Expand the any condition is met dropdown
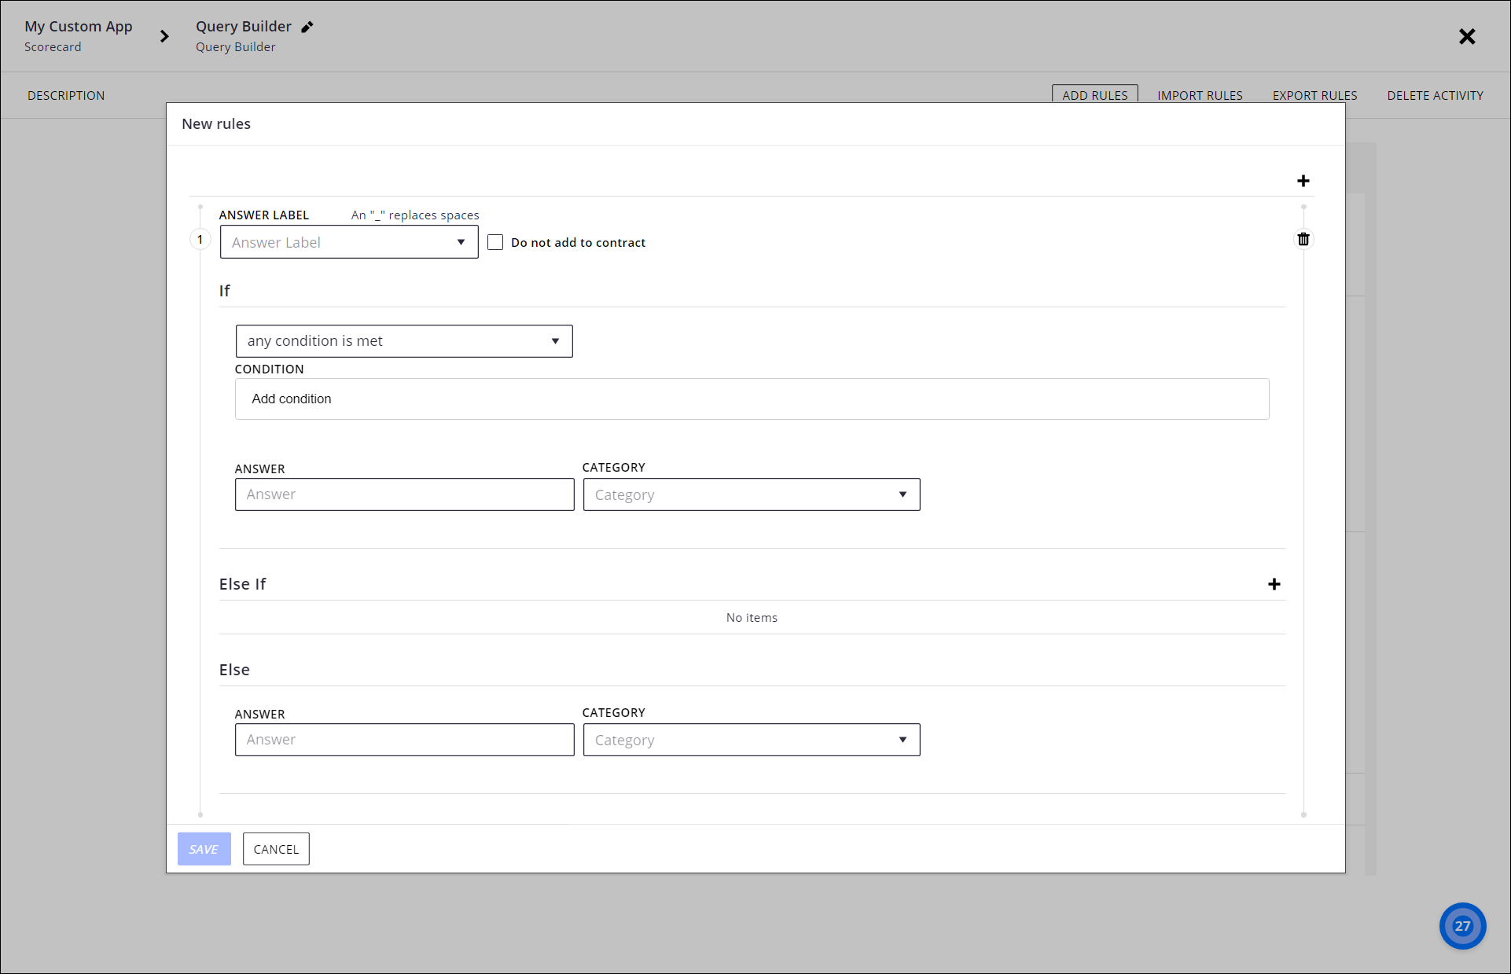1511x974 pixels. coord(556,341)
